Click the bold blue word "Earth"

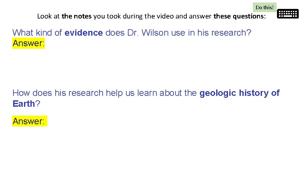click(x=24, y=104)
